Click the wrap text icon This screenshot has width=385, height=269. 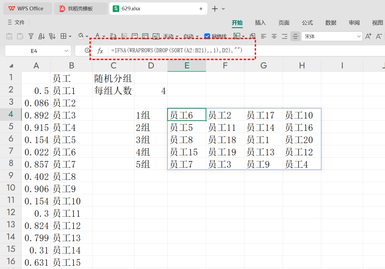pyautogui.click(x=113, y=36)
